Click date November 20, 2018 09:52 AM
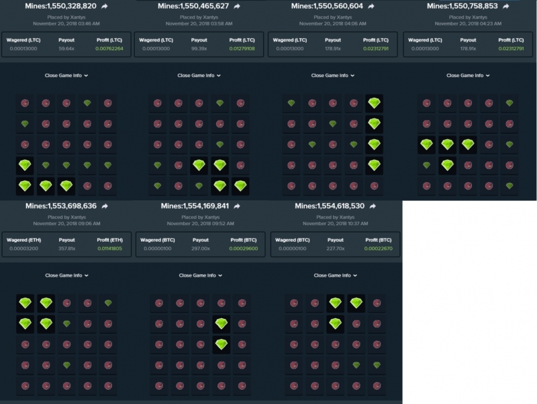Image resolution: width=537 pixels, height=404 pixels. (200, 224)
